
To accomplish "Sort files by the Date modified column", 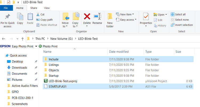I will pyautogui.click(x=119, y=52).
